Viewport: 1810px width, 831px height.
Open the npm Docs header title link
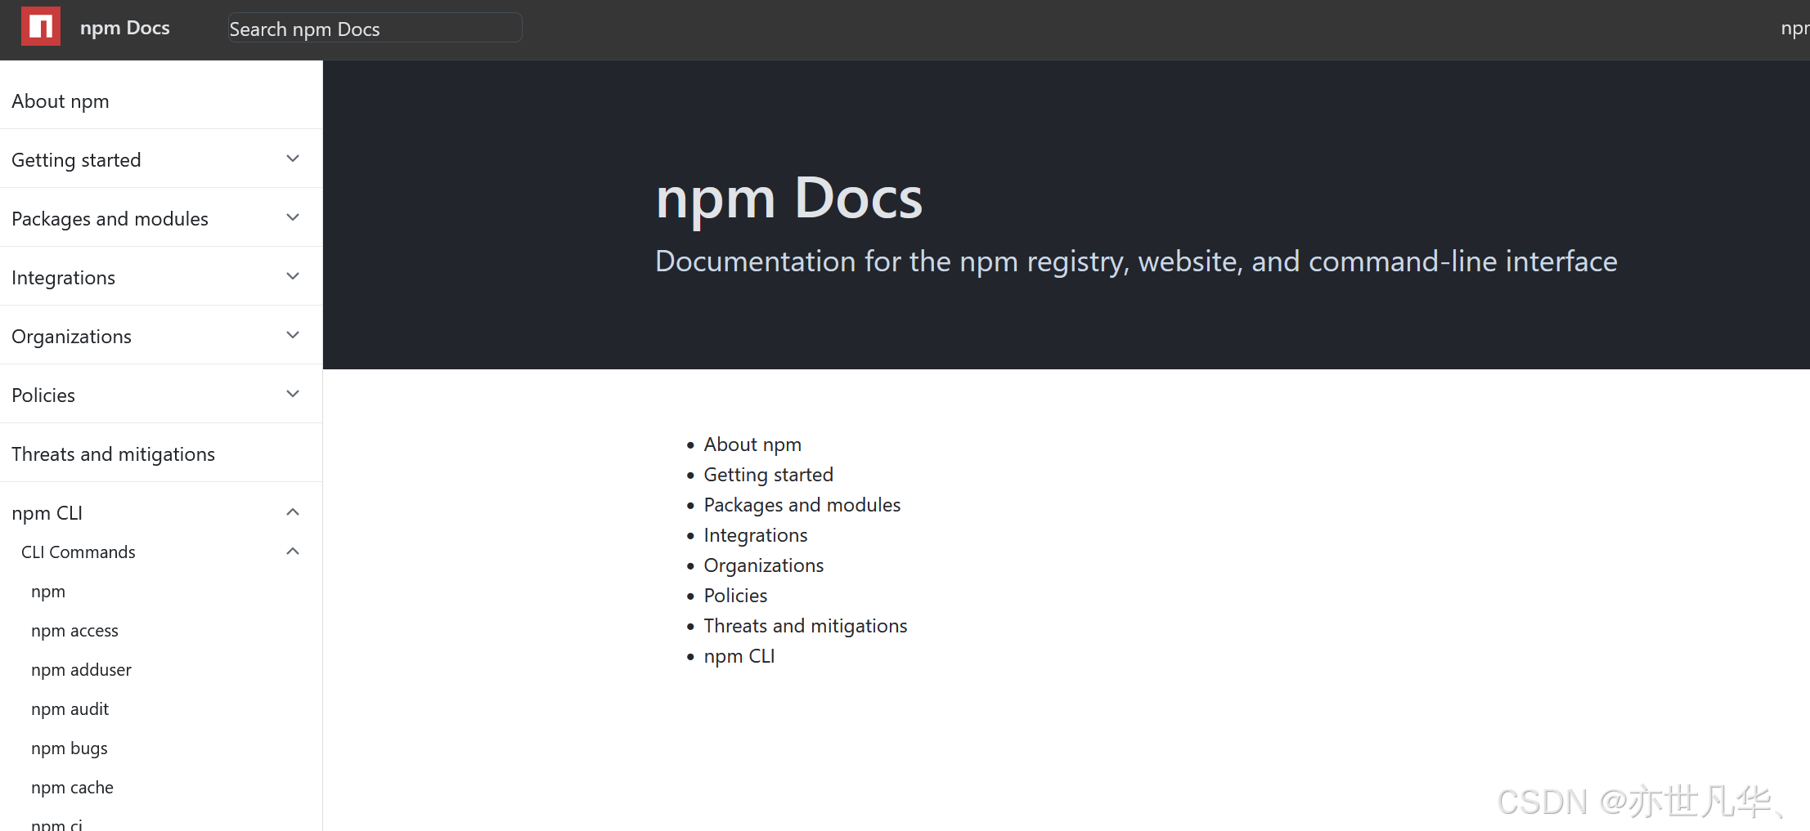coord(124,28)
